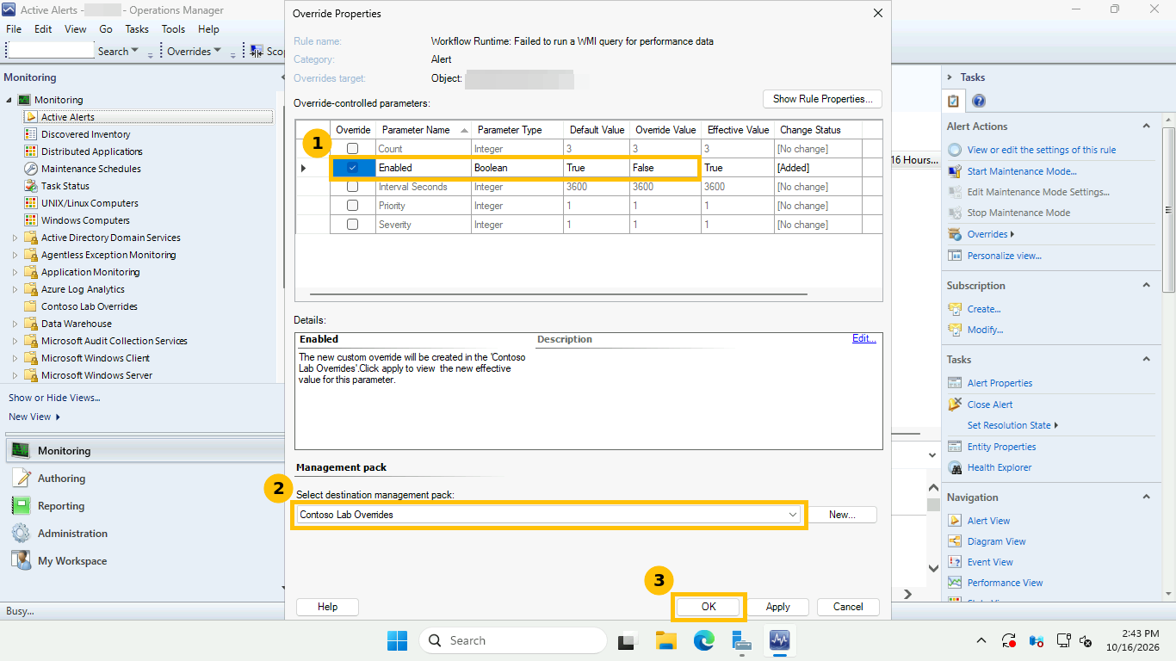Click the Apply button
The height and width of the screenshot is (661, 1176).
click(x=778, y=607)
